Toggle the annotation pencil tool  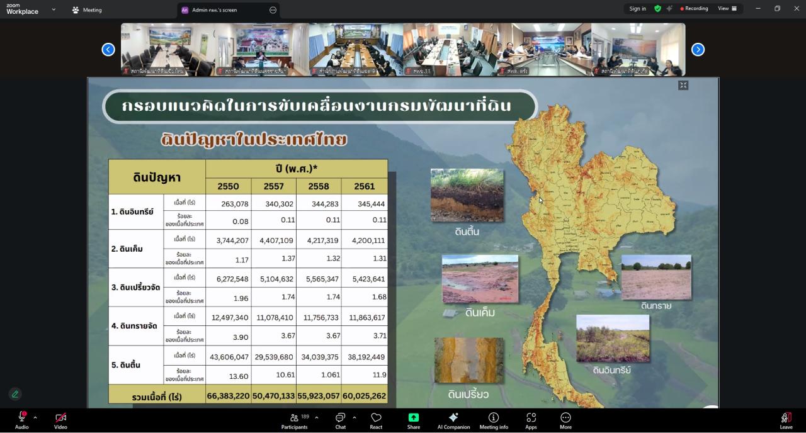point(15,393)
